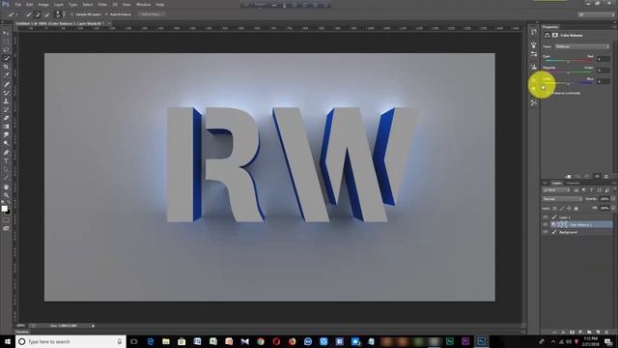This screenshot has width=618, height=348.
Task: Select the Path Selection tool
Action: (6, 170)
